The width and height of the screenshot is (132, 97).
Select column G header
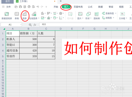point(95,29)
